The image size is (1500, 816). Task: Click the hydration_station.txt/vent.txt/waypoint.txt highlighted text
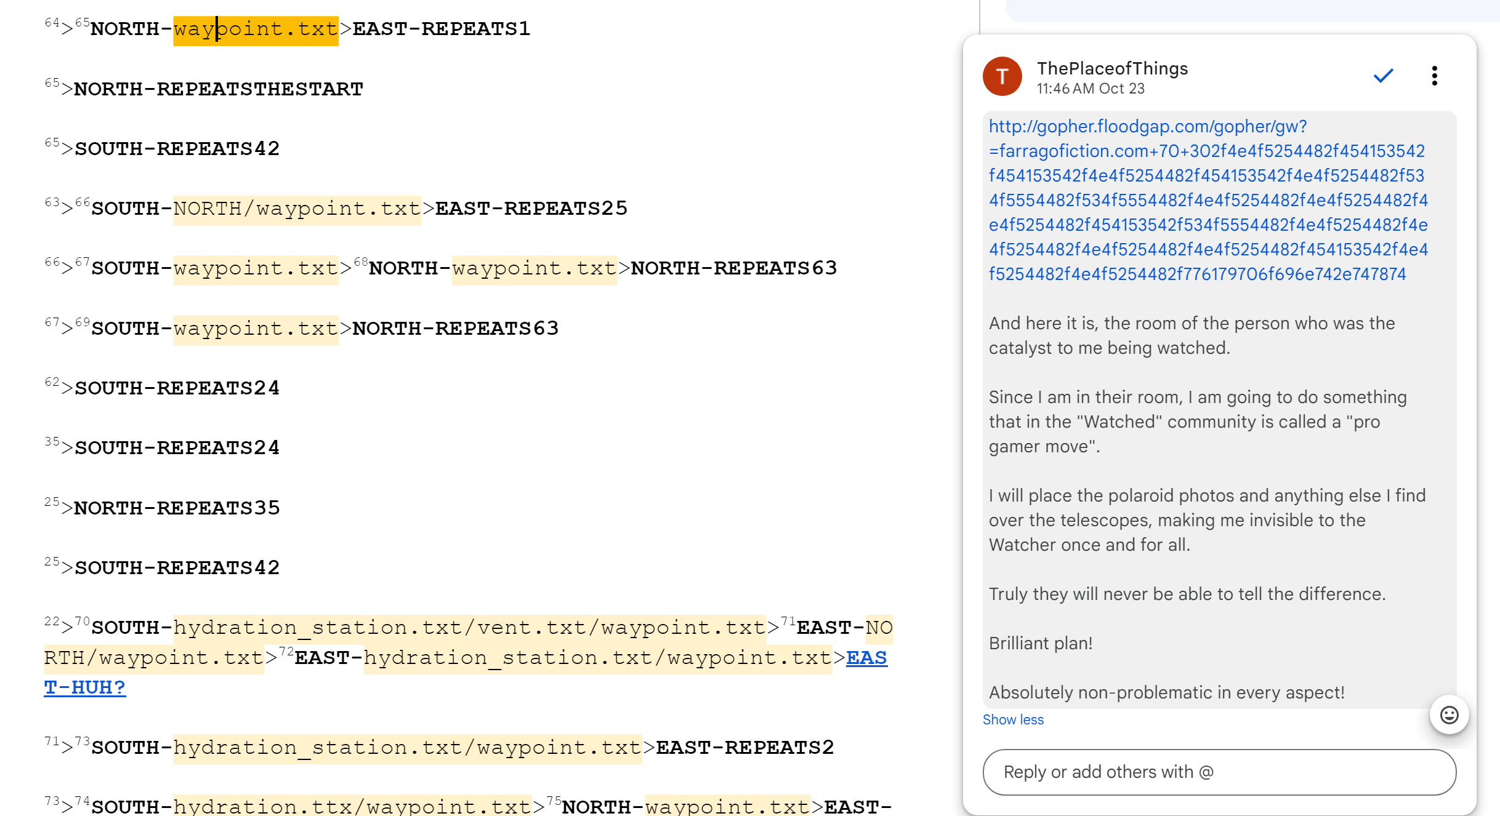(469, 628)
